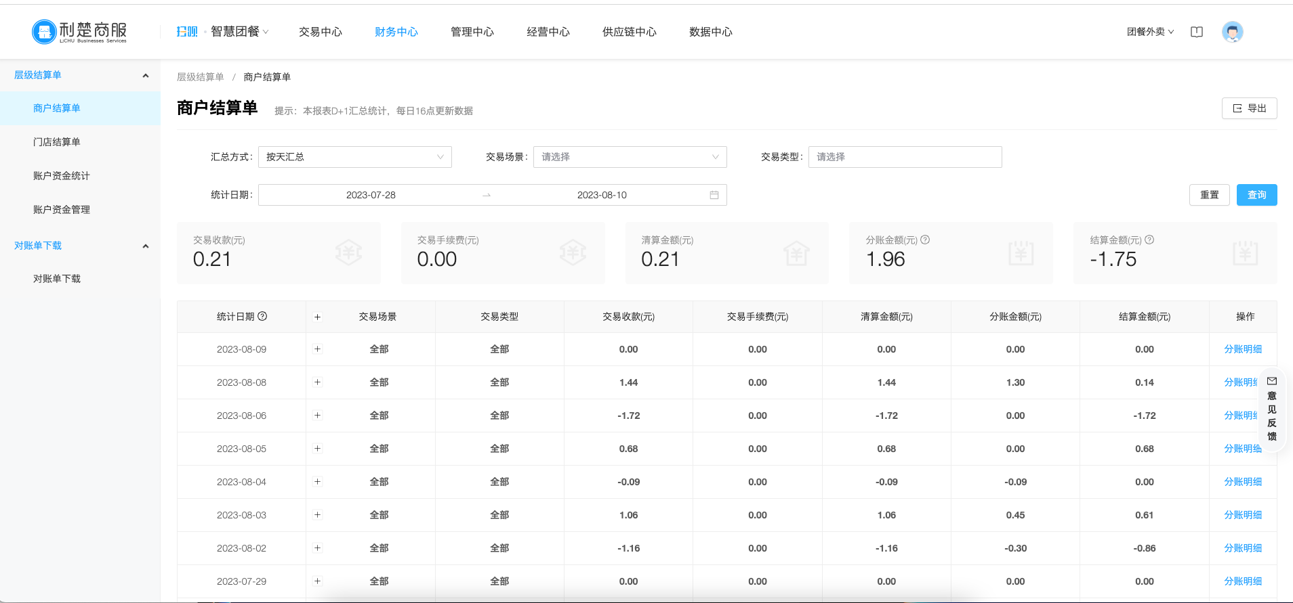
Task: Click the 交易收款(元) column header
Action: point(628,317)
